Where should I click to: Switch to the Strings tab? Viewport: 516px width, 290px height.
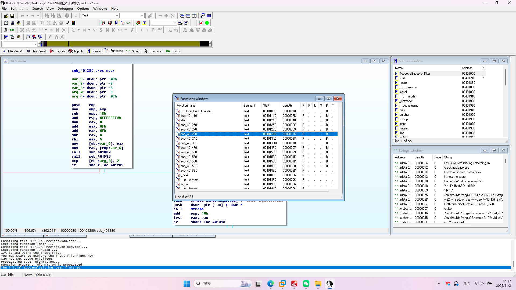pyautogui.click(x=134, y=51)
